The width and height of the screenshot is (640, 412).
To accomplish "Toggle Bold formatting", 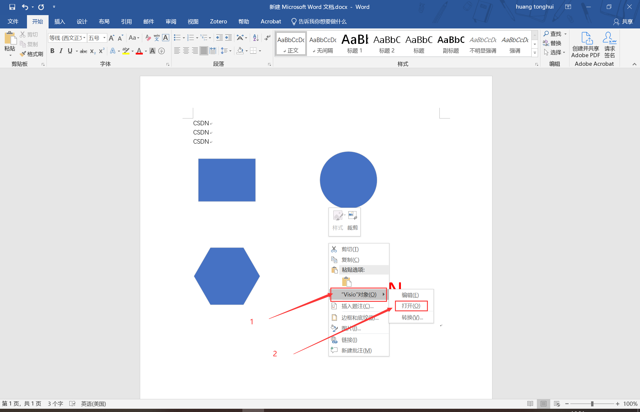I will (x=52, y=51).
